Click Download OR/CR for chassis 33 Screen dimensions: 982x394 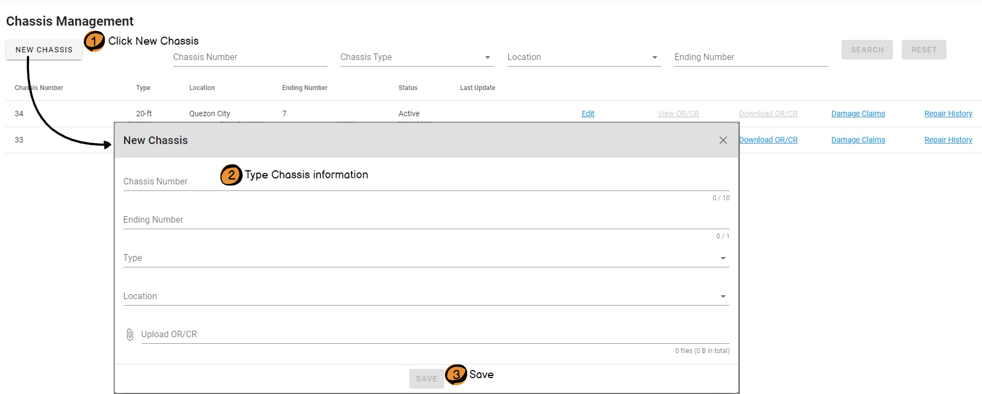tap(769, 140)
